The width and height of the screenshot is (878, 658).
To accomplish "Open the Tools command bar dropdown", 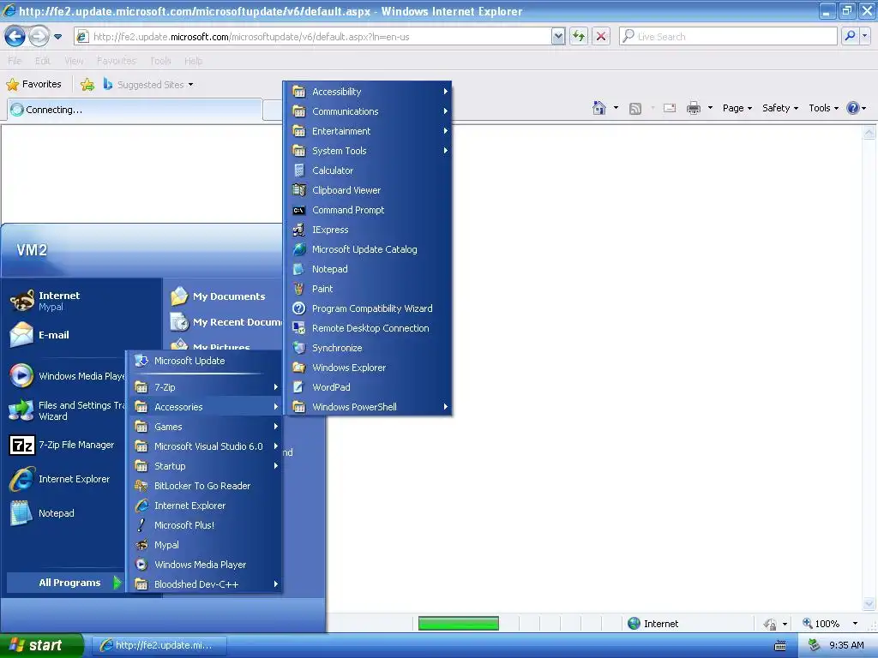I will coord(823,108).
